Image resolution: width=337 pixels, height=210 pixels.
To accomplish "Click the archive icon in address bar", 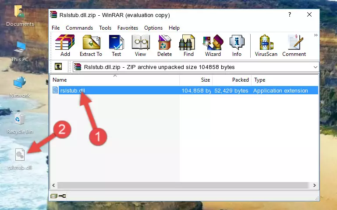I will [x=78, y=67].
